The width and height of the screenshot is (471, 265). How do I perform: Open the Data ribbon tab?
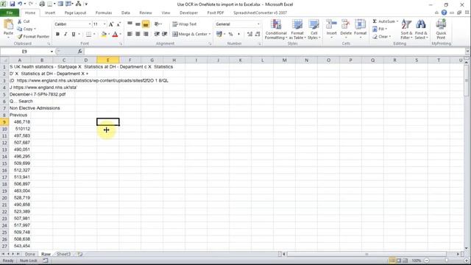126,13
